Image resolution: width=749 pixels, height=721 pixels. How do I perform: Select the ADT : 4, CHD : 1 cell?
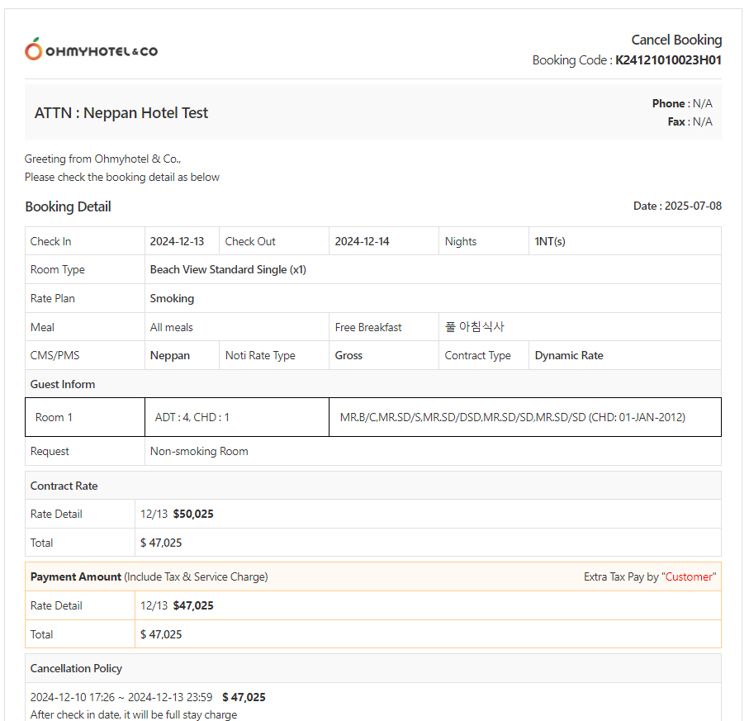pyautogui.click(x=192, y=417)
